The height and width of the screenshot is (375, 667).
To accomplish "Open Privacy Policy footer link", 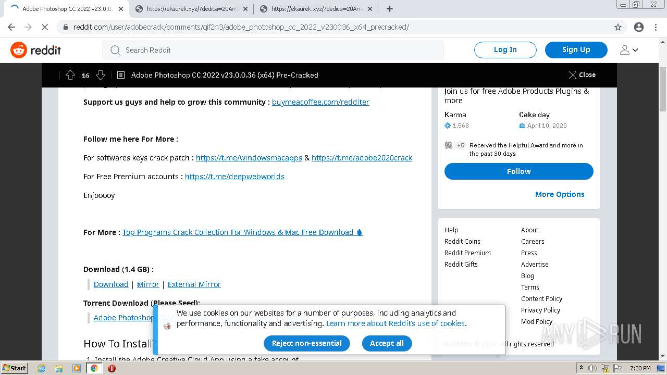I will [x=540, y=310].
